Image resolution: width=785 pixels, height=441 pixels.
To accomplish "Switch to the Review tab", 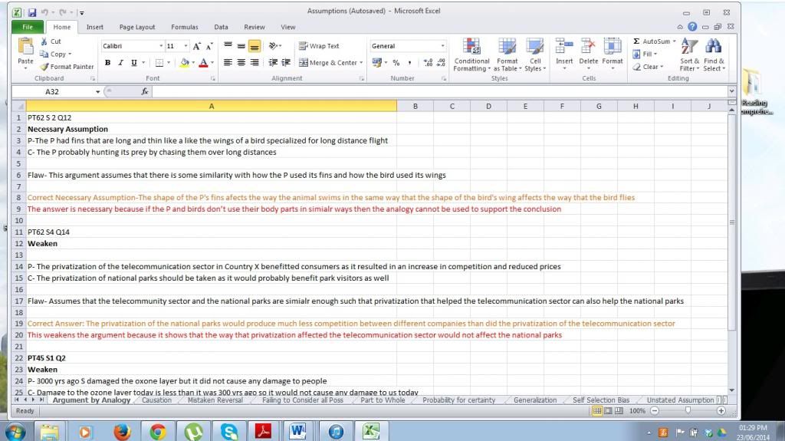I will coord(255,27).
